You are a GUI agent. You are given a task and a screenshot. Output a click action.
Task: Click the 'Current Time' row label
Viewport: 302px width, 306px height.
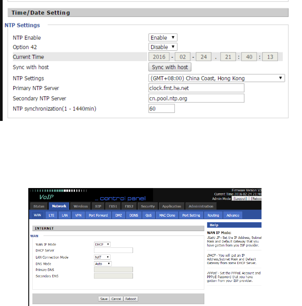[28, 57]
